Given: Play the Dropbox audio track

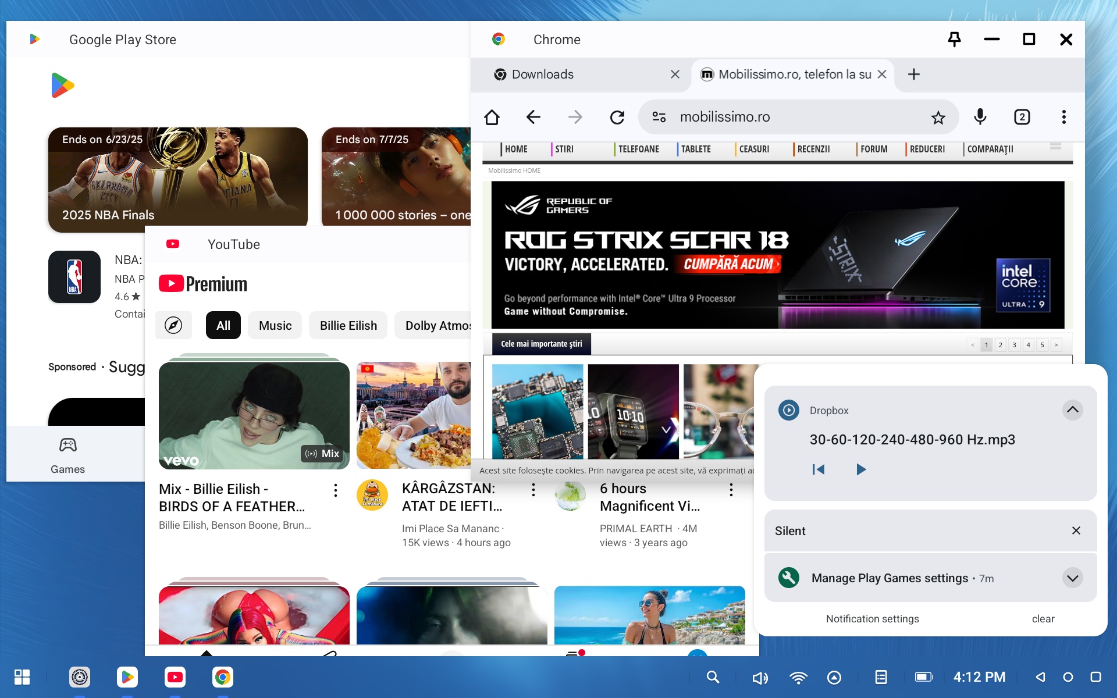Looking at the screenshot, I should coord(861,469).
